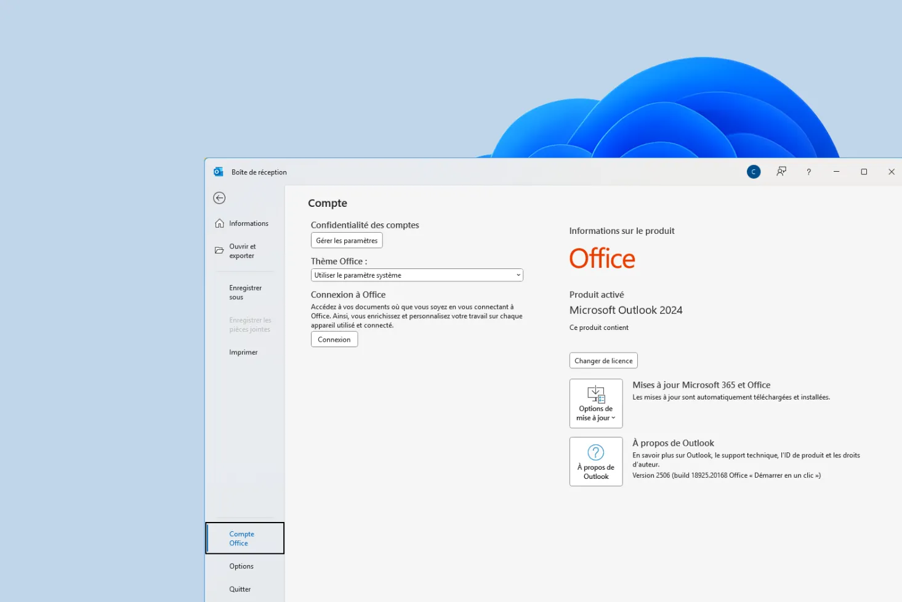This screenshot has height=602, width=902.
Task: Click the Compte page heading
Action: 328,203
